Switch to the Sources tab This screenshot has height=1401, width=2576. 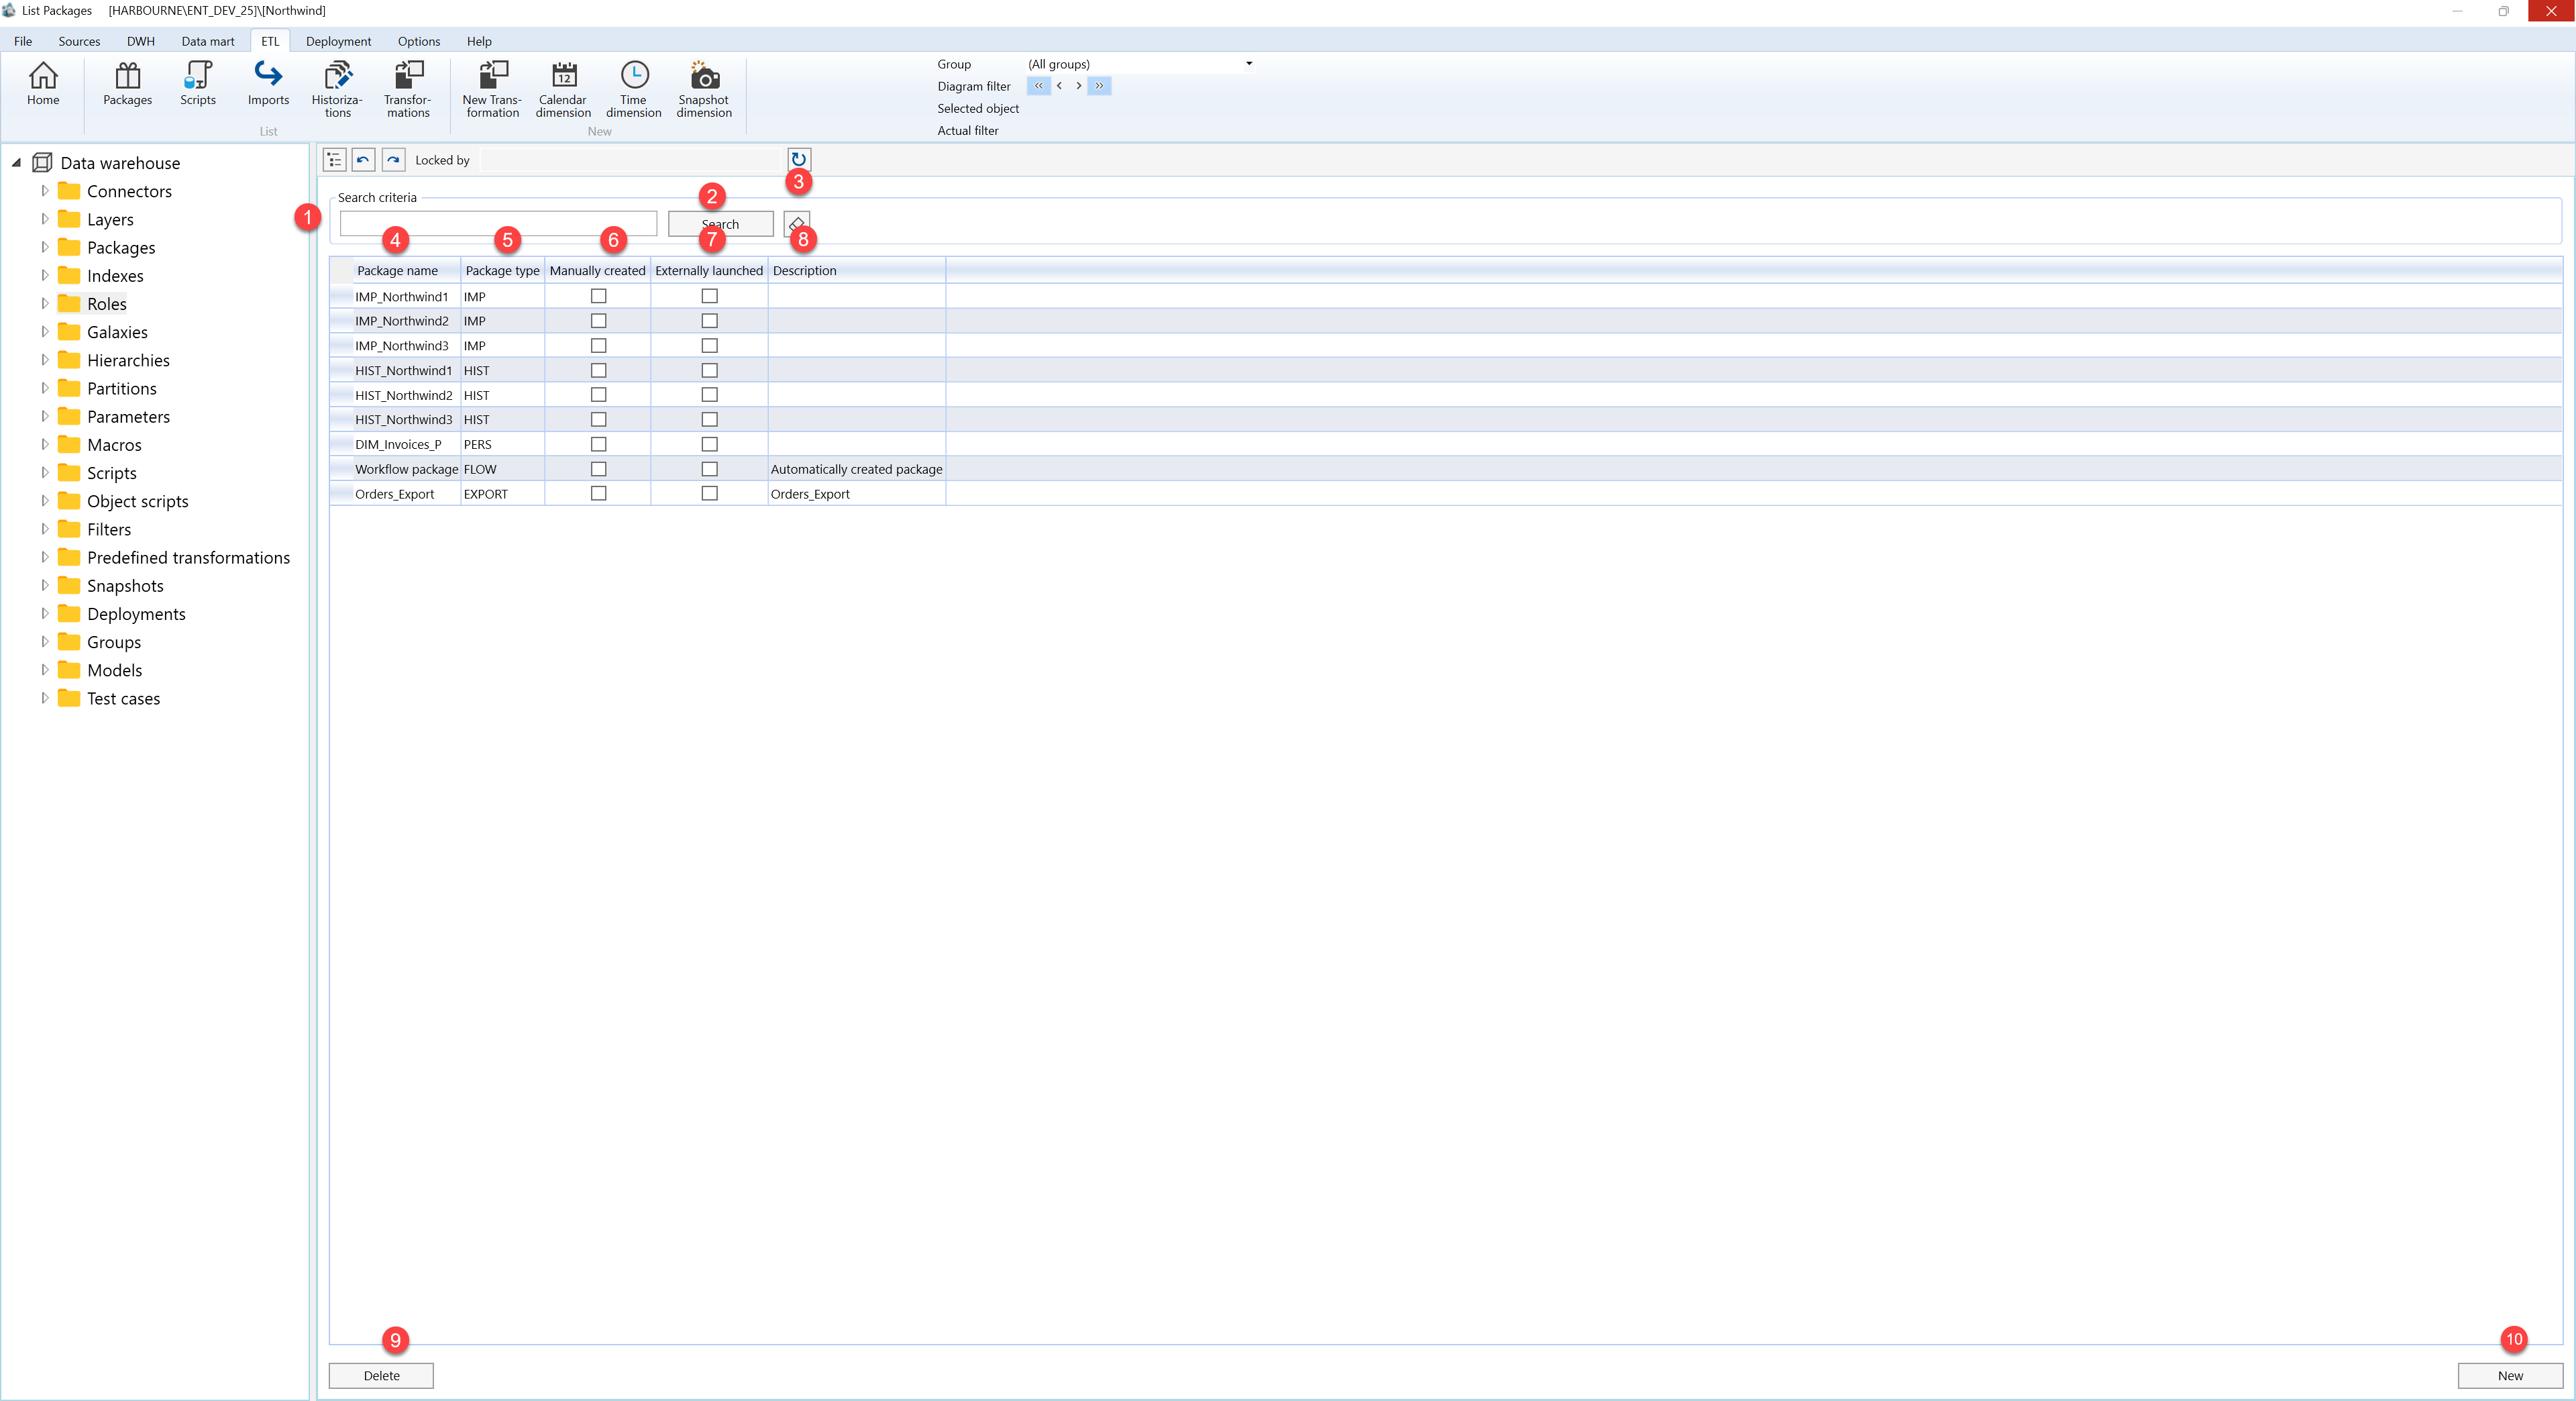click(79, 41)
